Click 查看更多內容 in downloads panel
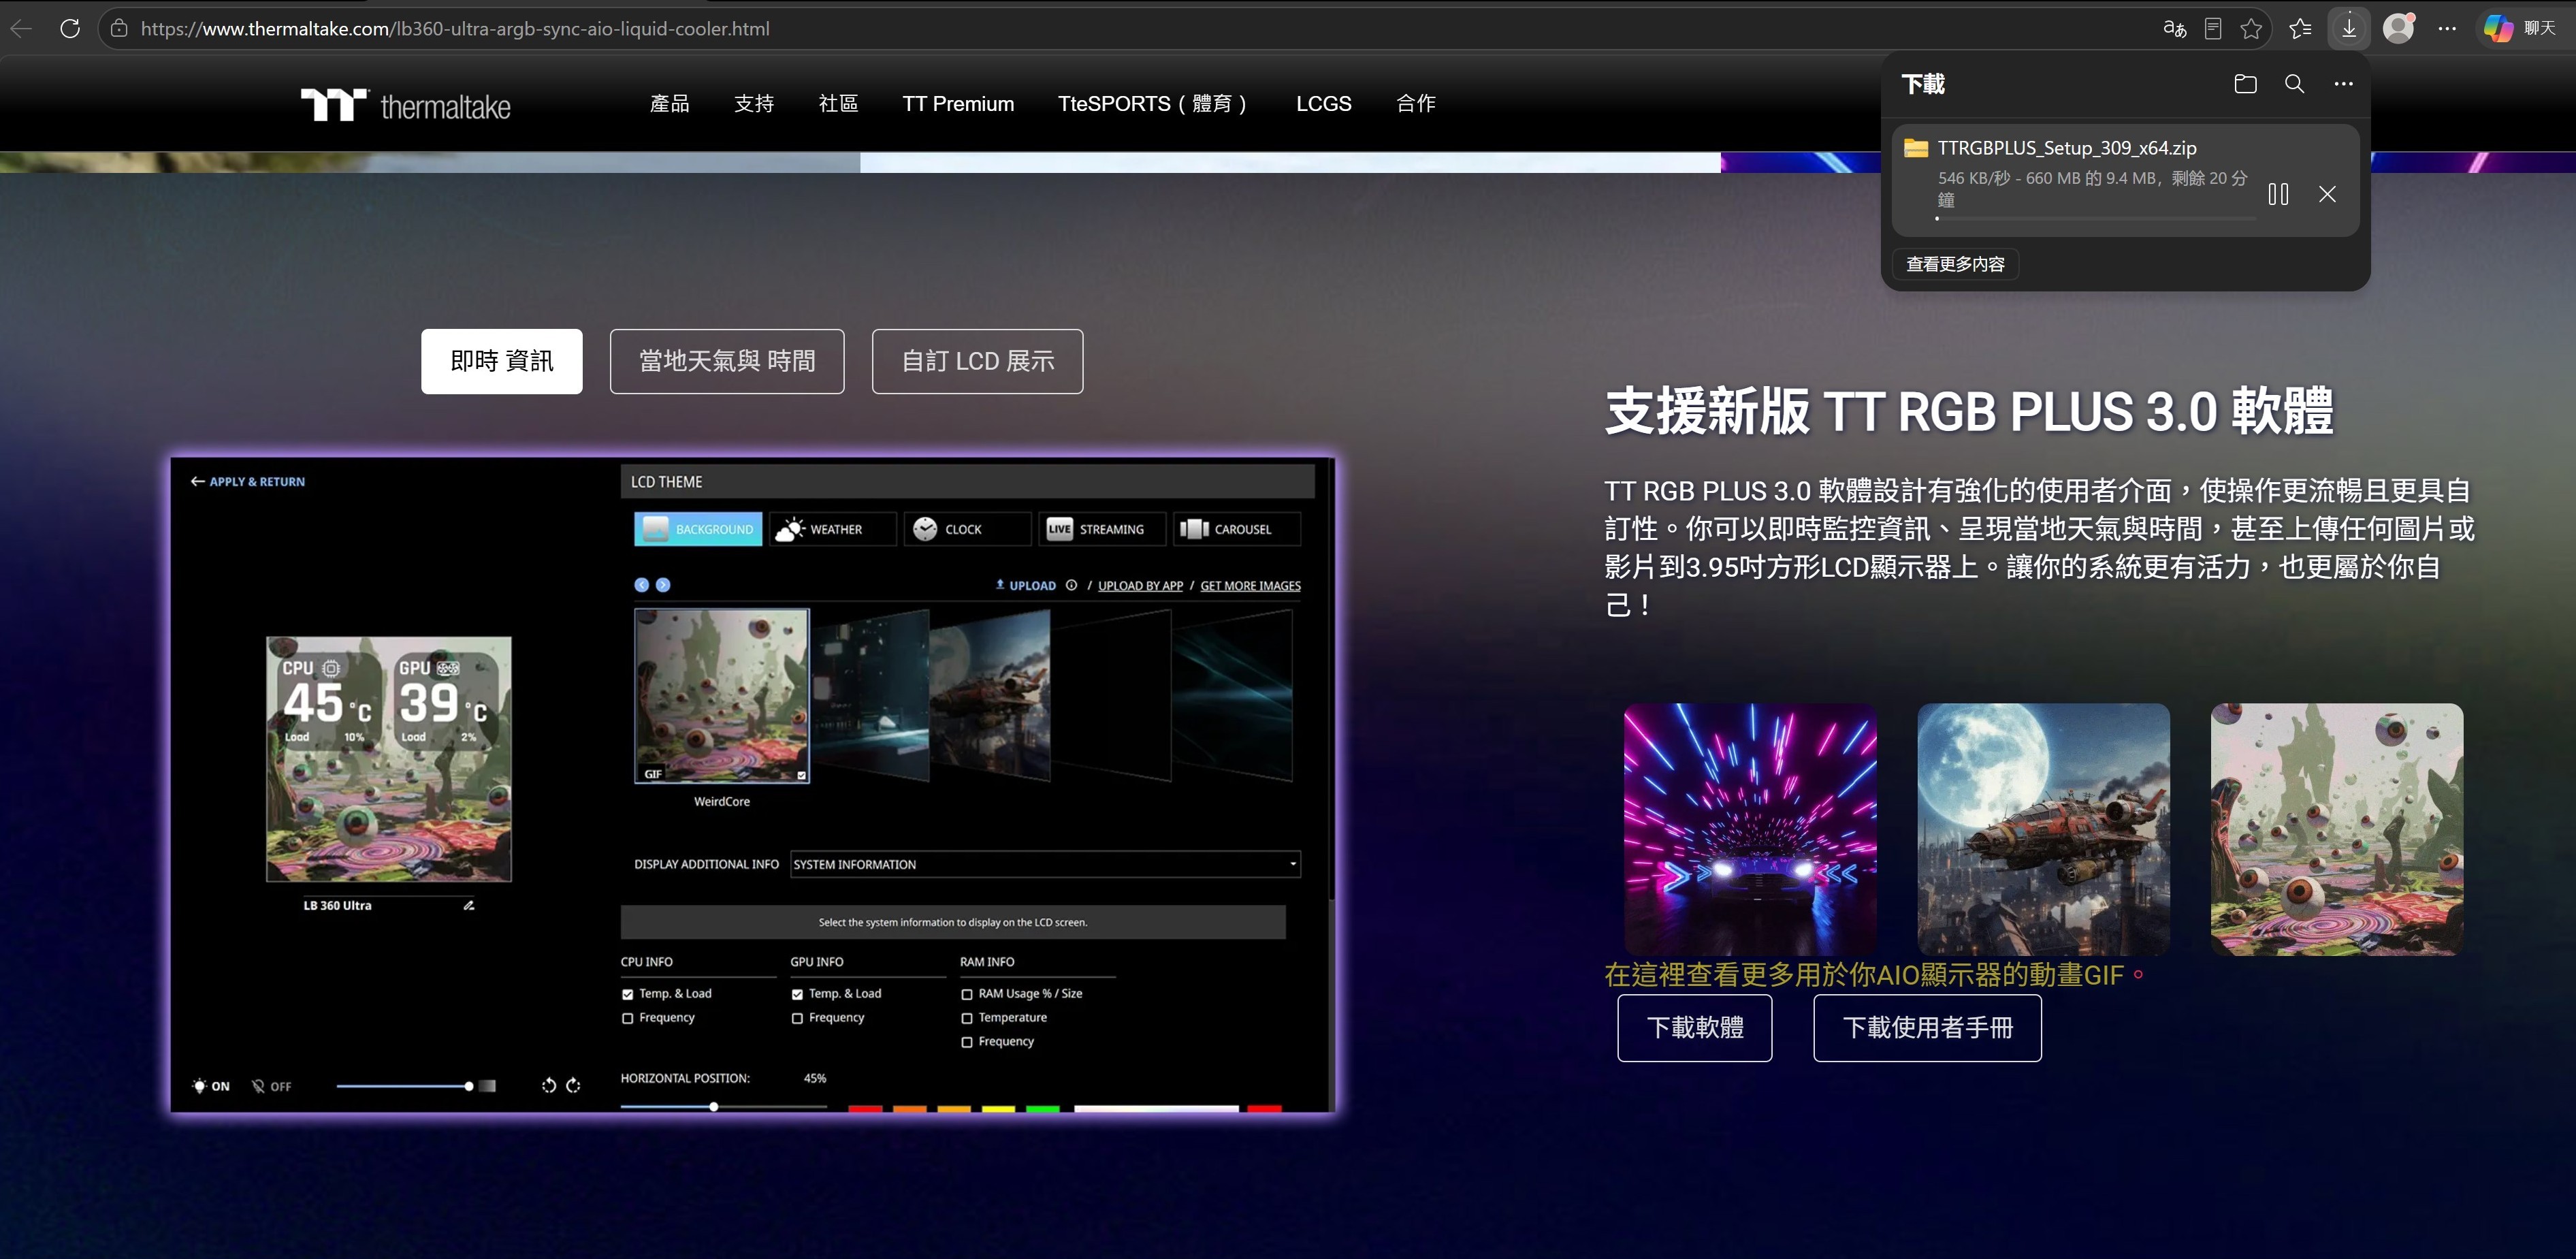Image resolution: width=2576 pixels, height=1259 pixels. pyautogui.click(x=1955, y=264)
